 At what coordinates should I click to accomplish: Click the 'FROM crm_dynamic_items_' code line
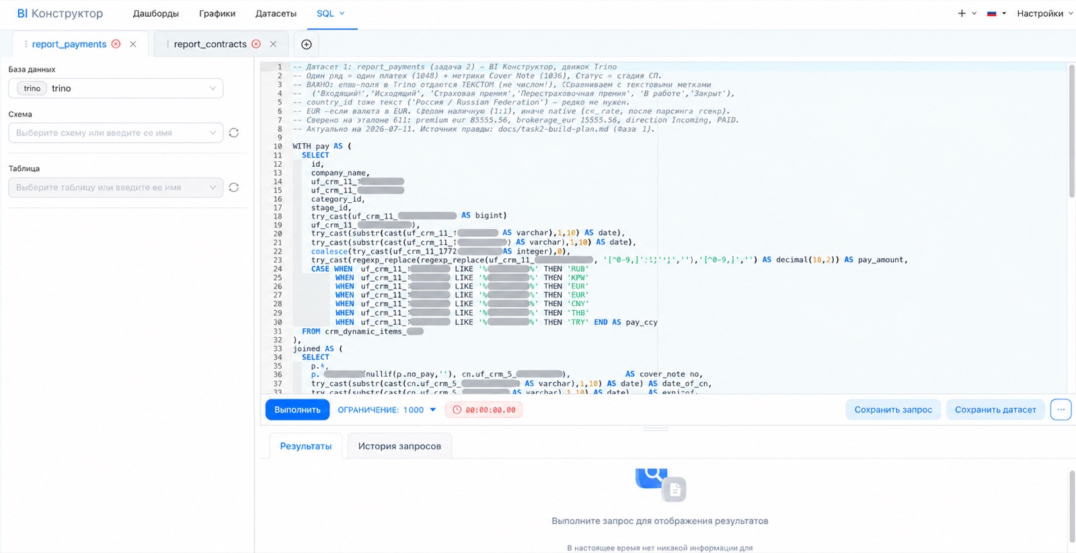coord(362,332)
